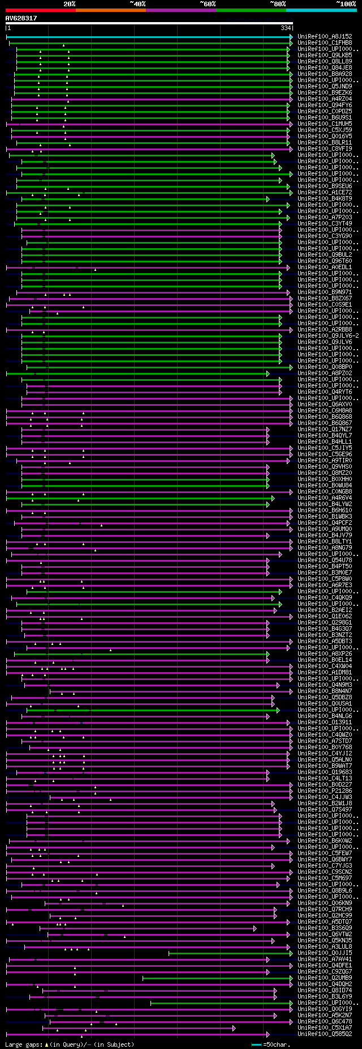Open hit UniRef100_B8A928
362x1049 pixels.
(x=325, y=74)
